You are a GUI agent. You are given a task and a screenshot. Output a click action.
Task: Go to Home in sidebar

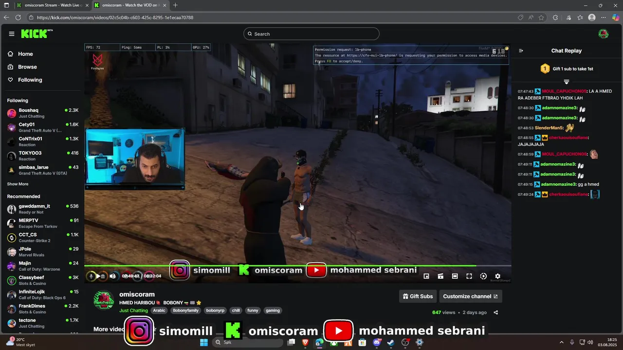(x=25, y=54)
